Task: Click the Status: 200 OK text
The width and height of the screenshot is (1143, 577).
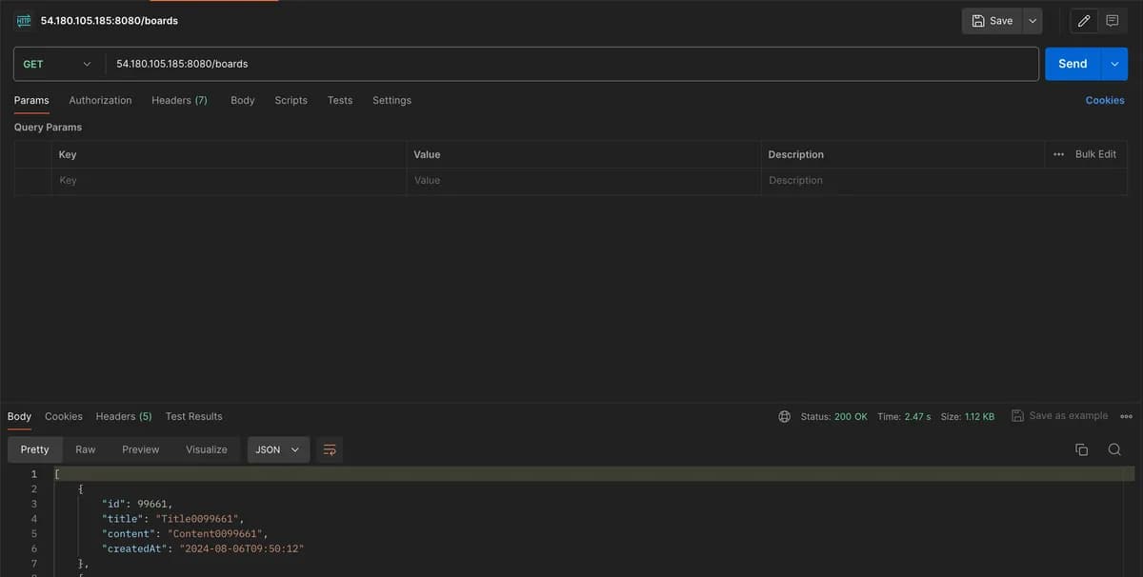Action: pos(833,417)
